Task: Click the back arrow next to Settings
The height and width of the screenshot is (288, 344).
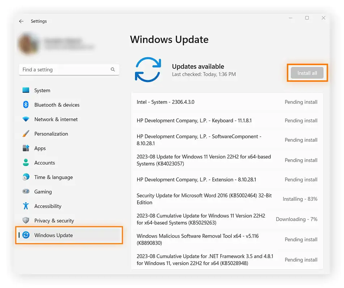Action: (21, 21)
